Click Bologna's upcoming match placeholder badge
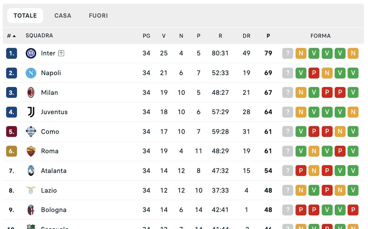 tap(288, 210)
